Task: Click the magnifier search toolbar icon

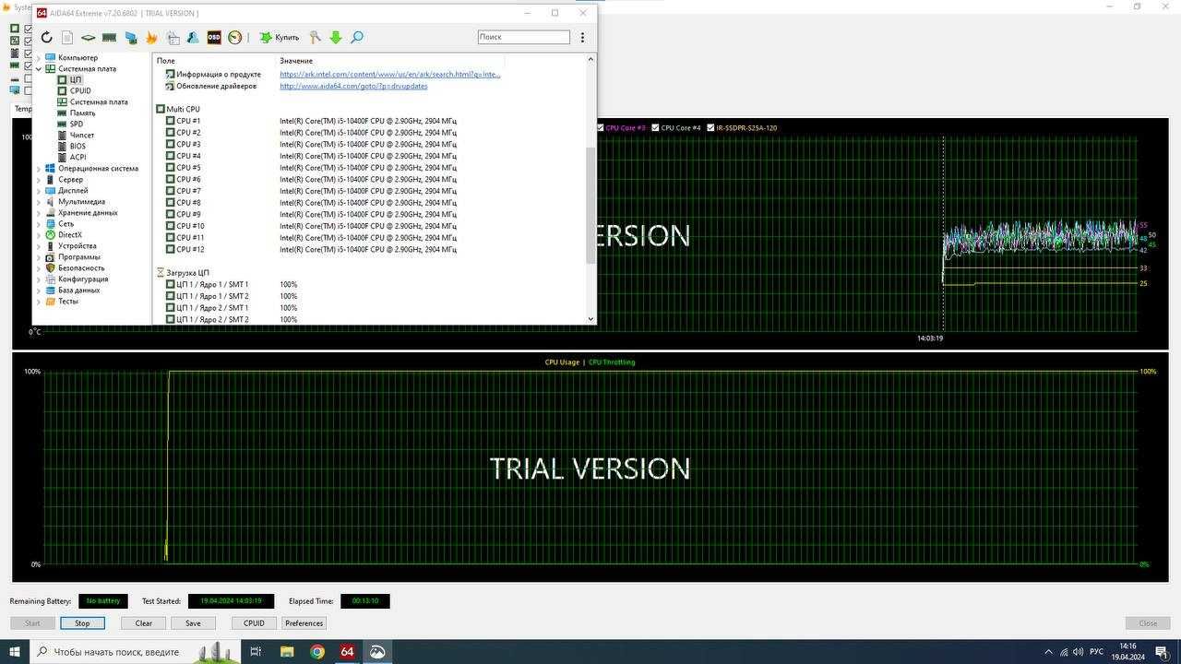Action: pyautogui.click(x=357, y=37)
